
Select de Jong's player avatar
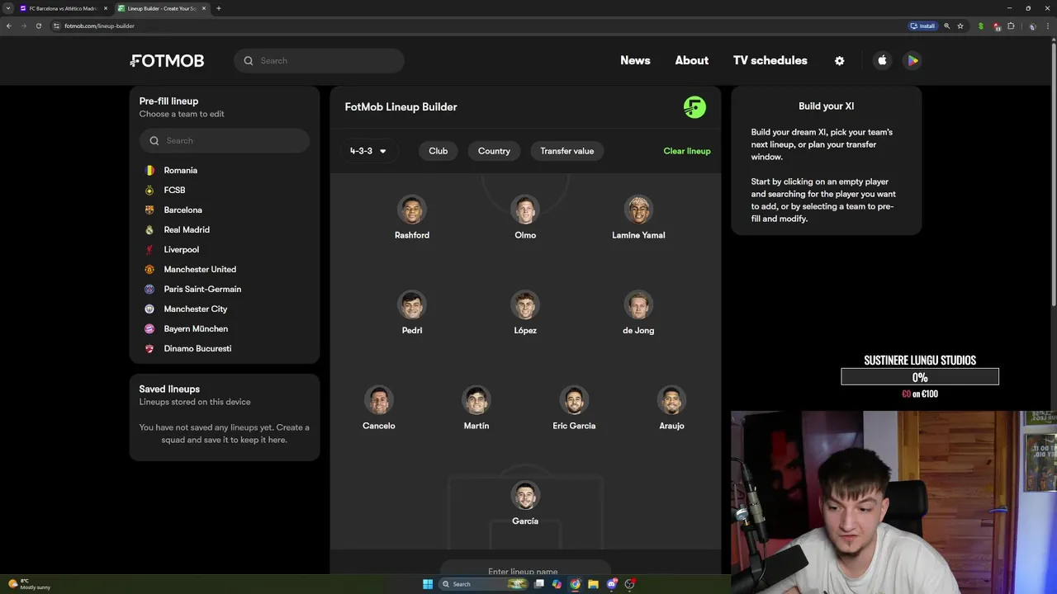coord(638,304)
